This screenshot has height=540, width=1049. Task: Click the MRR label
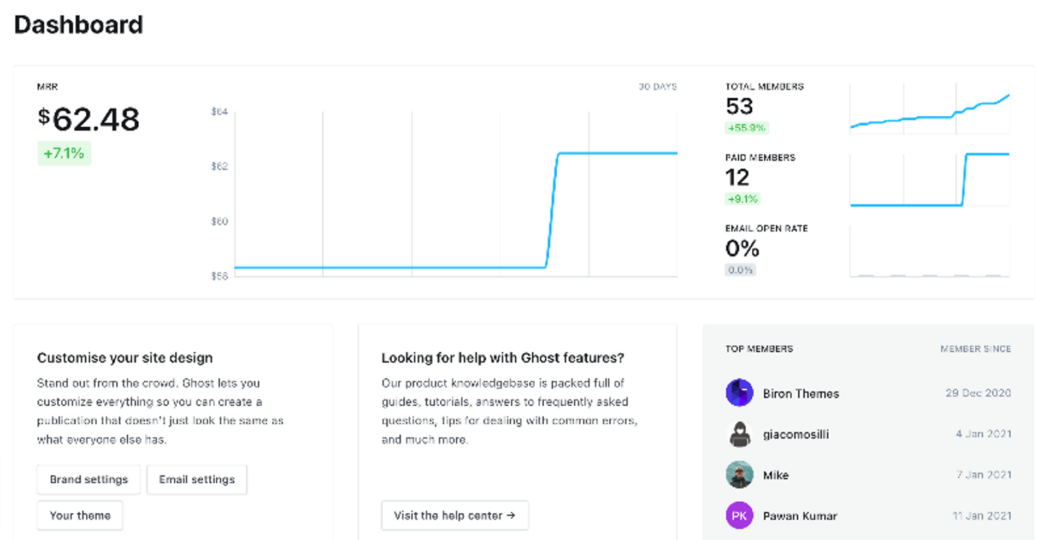(x=48, y=87)
